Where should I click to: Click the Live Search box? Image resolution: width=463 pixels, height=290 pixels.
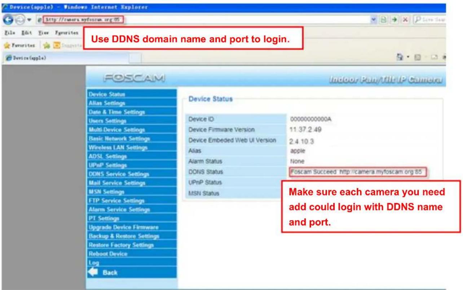pos(430,19)
